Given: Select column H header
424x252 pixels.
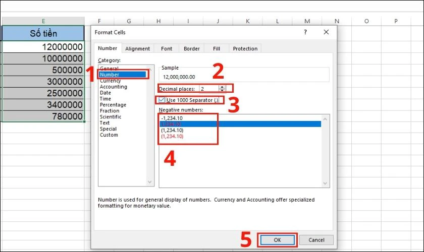Looking at the screenshot, I should pos(158,21).
